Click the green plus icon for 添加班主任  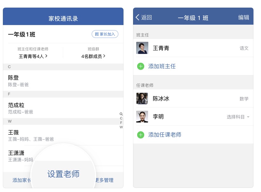pyautogui.click(x=141, y=66)
